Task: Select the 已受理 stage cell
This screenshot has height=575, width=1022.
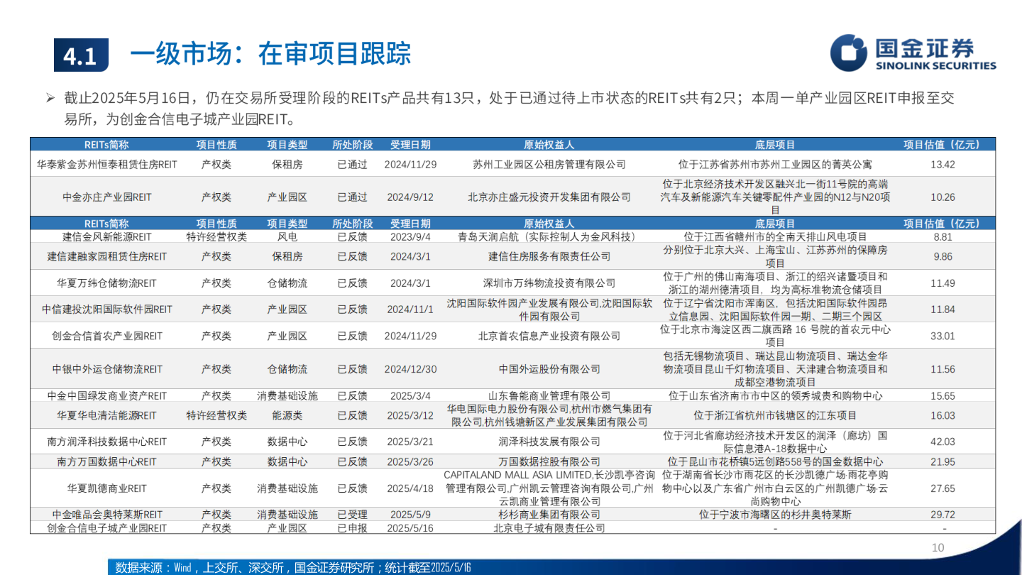Action: pyautogui.click(x=353, y=515)
